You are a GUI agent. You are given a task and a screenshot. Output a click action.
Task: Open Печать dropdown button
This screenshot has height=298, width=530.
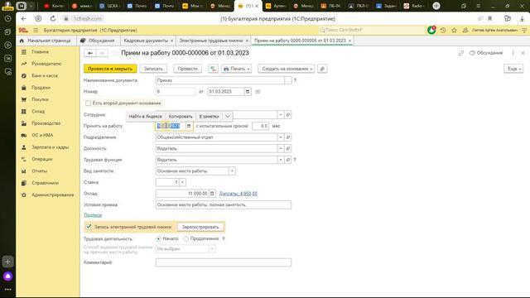(x=236, y=69)
